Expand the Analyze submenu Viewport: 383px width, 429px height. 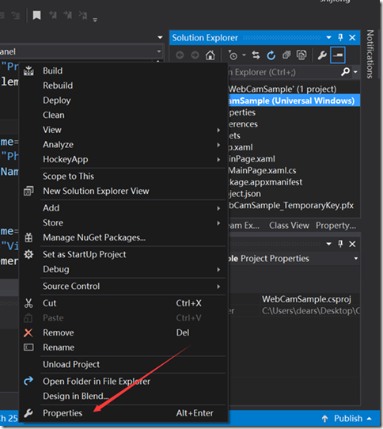coord(218,145)
